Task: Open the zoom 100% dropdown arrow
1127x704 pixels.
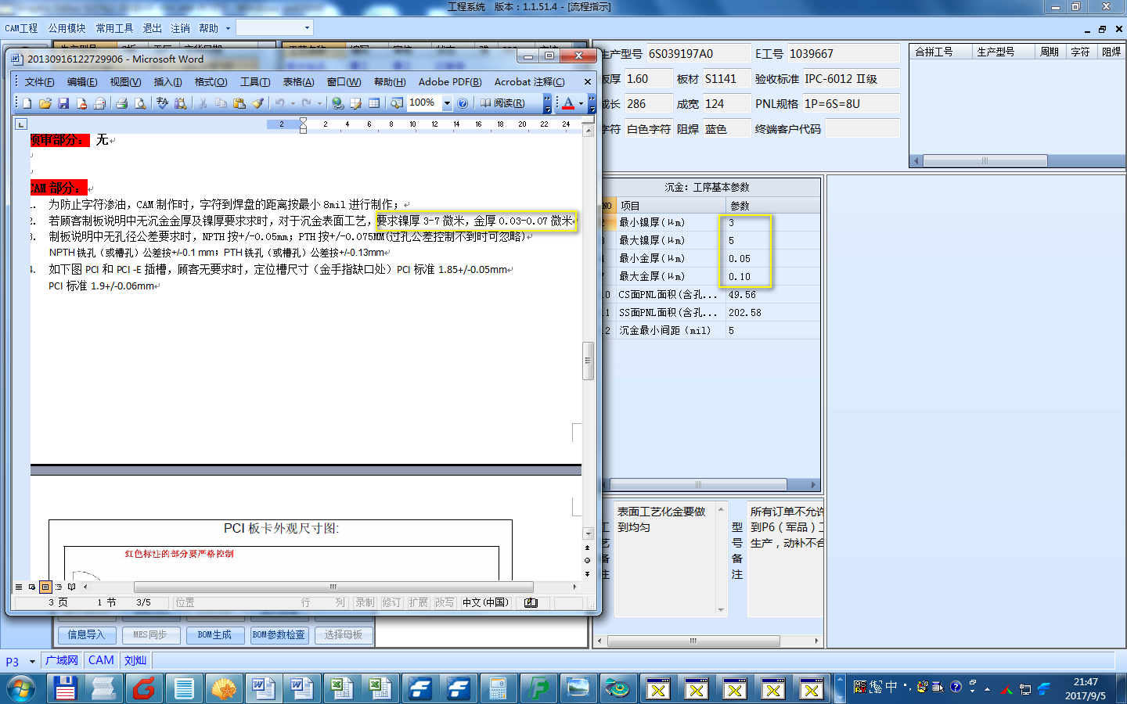Action: tap(447, 103)
